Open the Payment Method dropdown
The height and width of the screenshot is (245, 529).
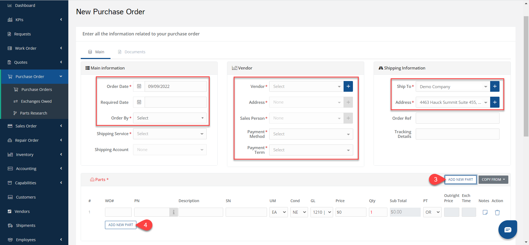click(311, 134)
